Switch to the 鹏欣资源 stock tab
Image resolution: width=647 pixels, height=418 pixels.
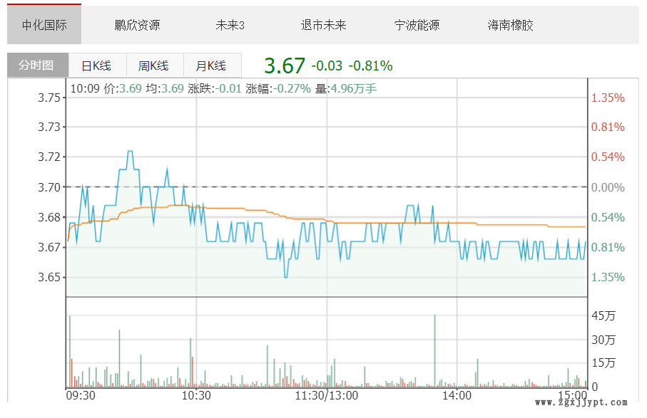138,25
